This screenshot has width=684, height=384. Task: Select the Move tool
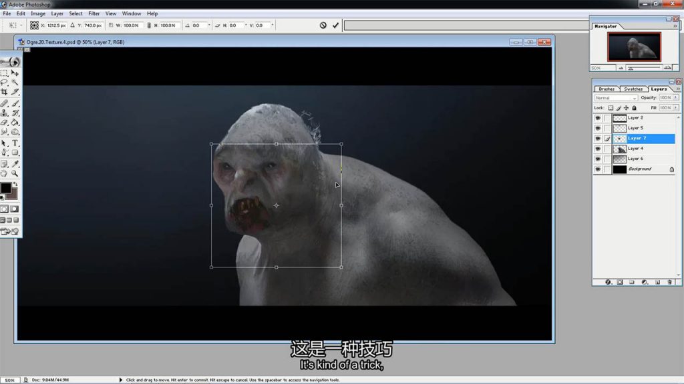click(x=15, y=73)
